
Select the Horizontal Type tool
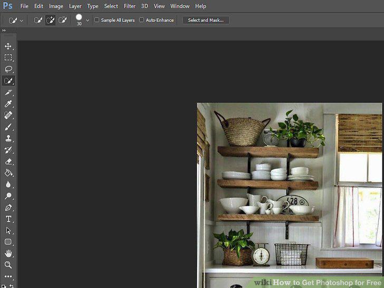tap(8, 219)
